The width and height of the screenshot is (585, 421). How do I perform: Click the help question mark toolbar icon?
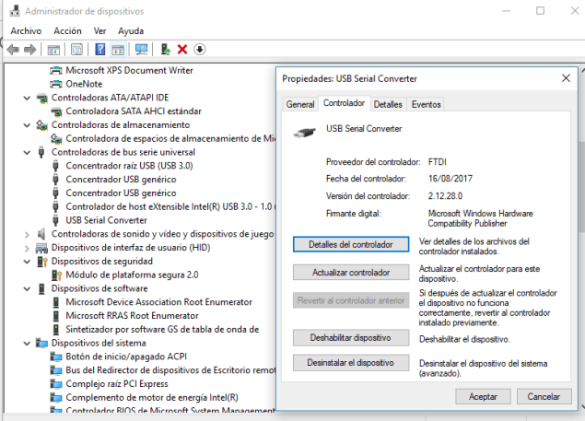point(99,50)
